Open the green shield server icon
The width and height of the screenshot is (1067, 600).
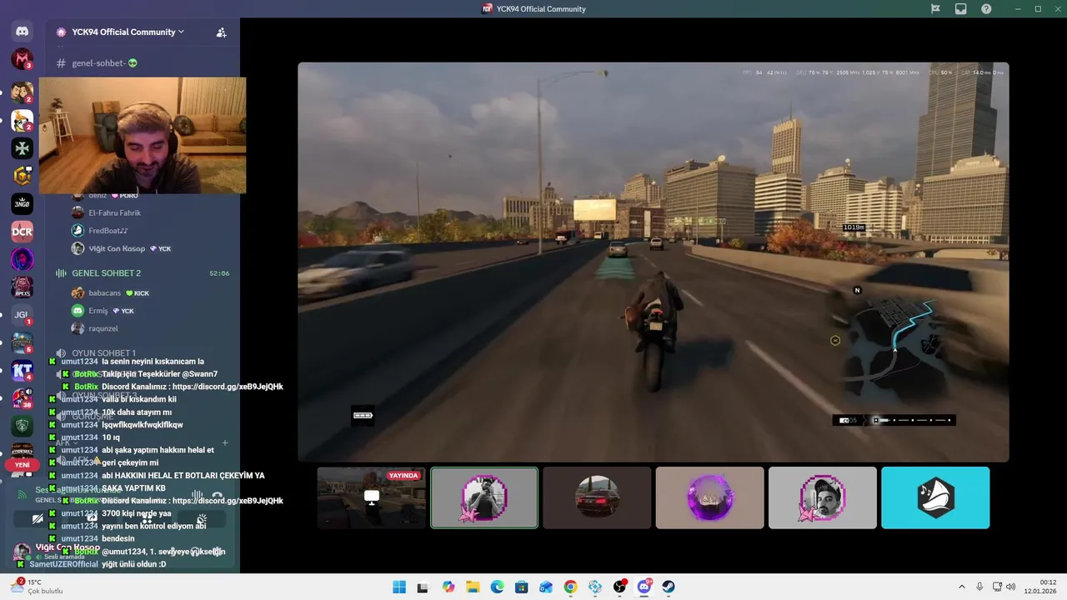22,426
